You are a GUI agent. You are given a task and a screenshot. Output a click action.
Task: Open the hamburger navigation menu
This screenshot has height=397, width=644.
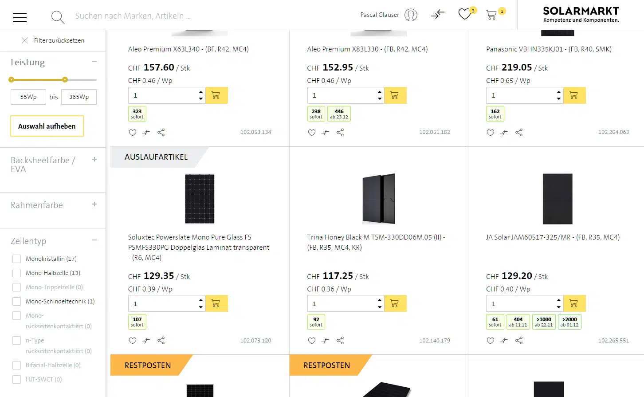tap(20, 17)
